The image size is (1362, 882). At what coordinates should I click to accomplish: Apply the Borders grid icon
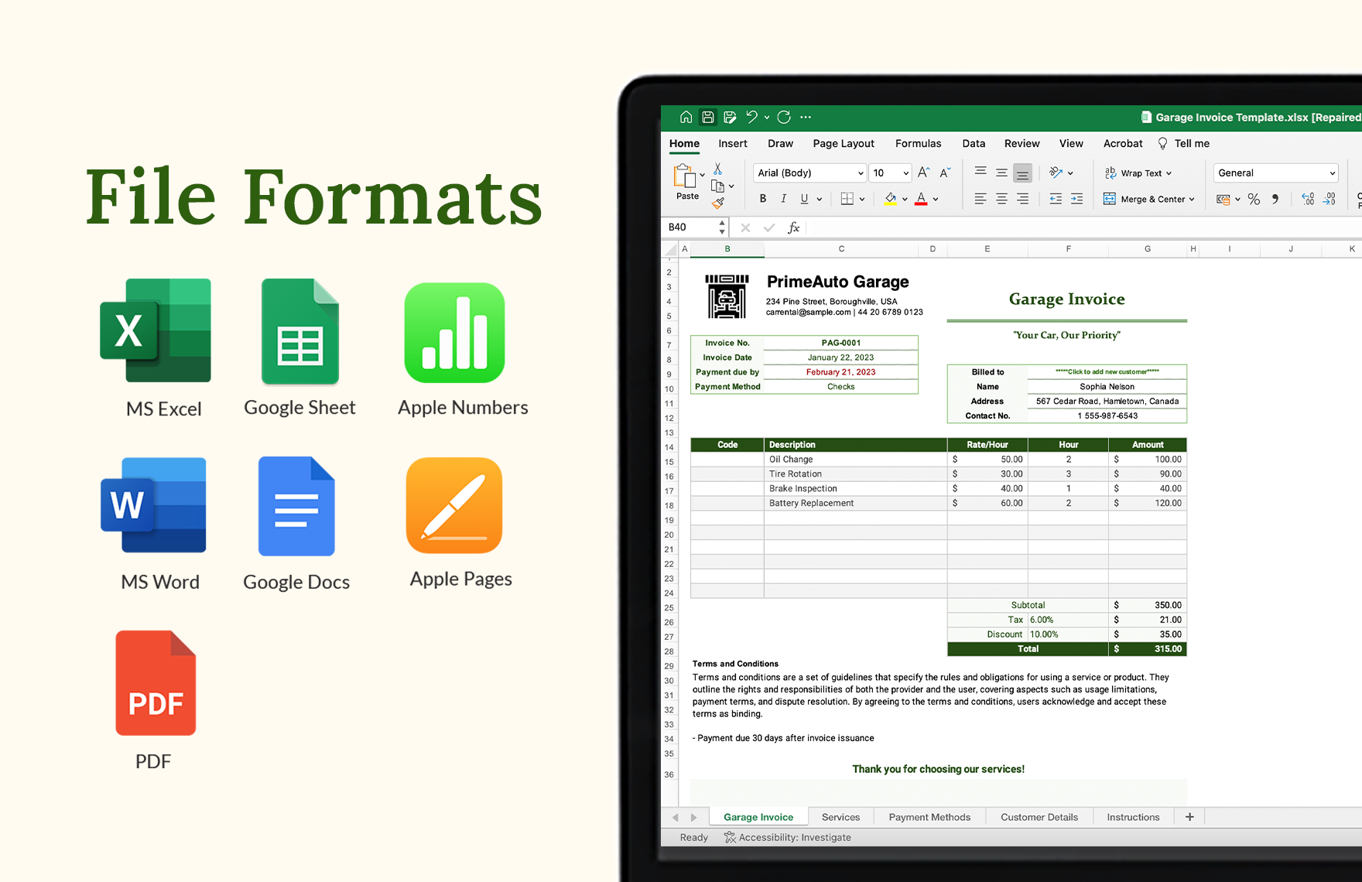point(847,199)
